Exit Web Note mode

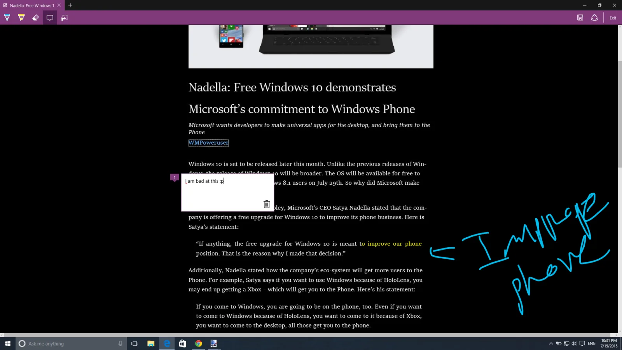[x=613, y=18]
